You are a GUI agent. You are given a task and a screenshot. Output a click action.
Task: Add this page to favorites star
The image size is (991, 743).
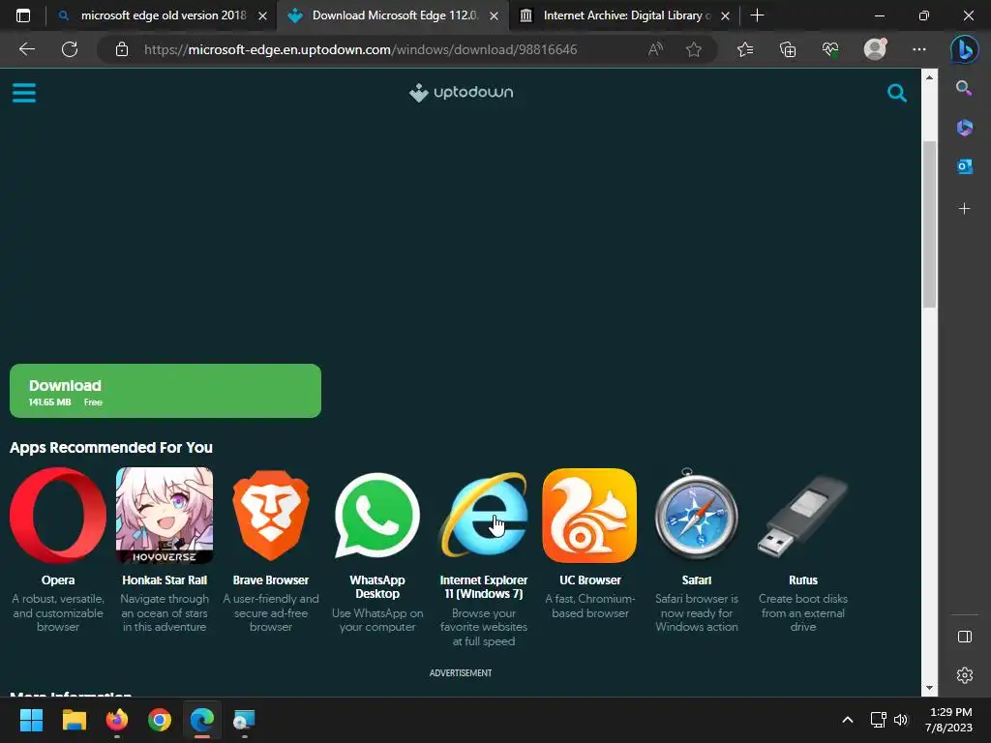coord(693,49)
